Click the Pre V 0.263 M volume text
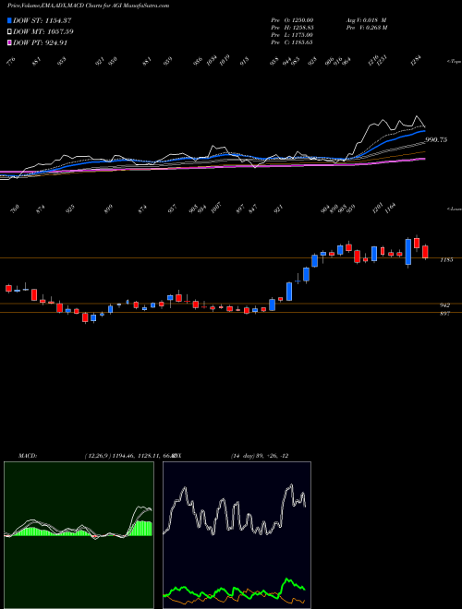 coord(367,28)
